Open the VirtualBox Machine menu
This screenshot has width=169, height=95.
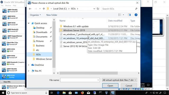click(x=8, y=6)
